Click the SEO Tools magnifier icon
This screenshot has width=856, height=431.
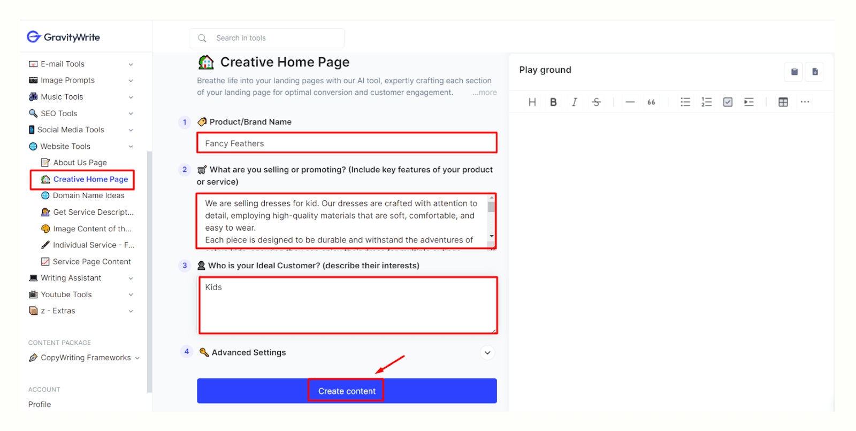pos(33,114)
